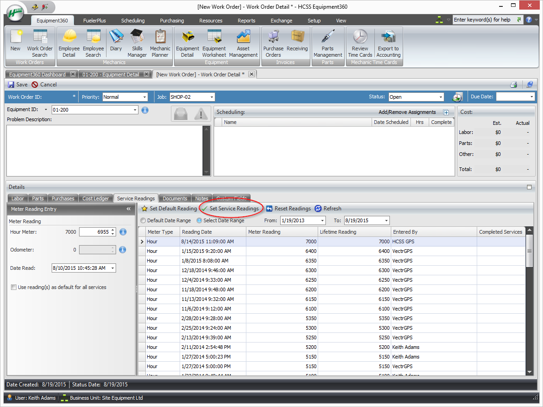
Task: Open the Priority dropdown
Action: pyautogui.click(x=145, y=97)
